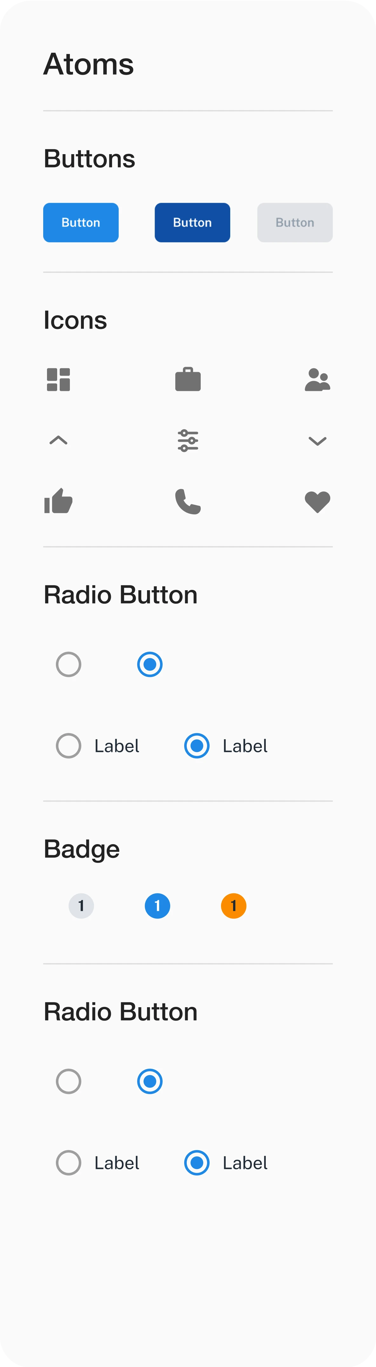Click the blue number 1 badge
Viewport: 376px width, 1367px height.
coord(158,906)
